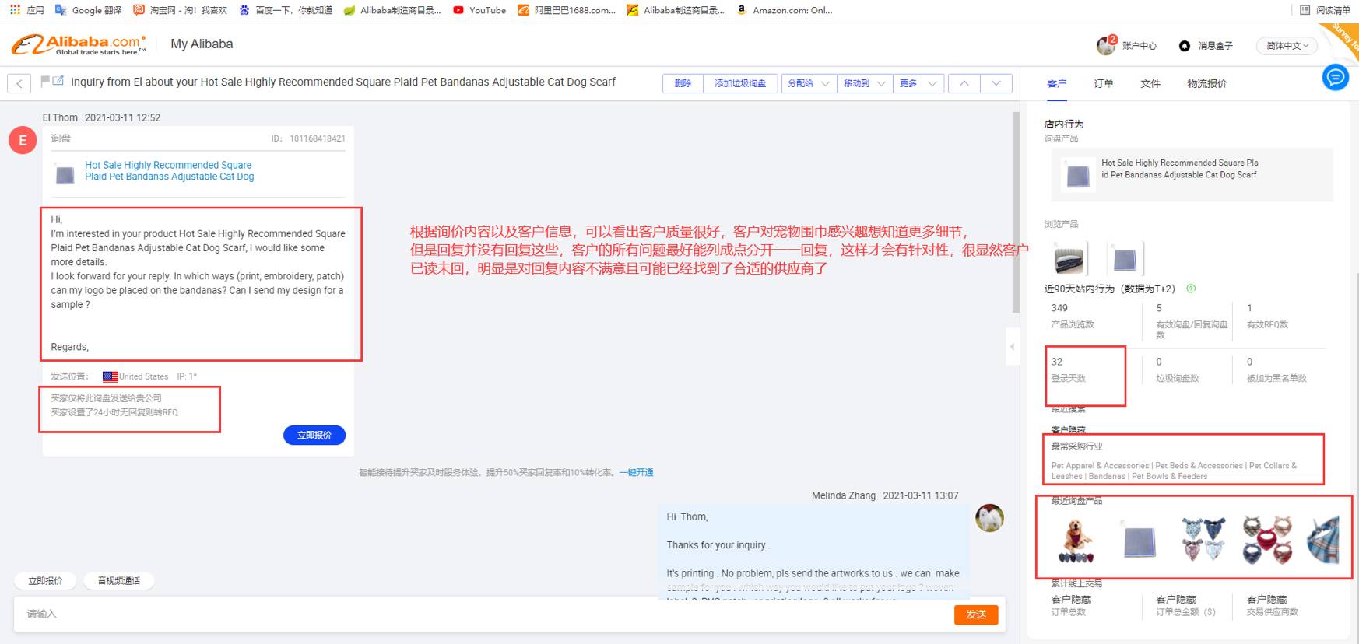Open the 移动到 dropdown
The height and width of the screenshot is (644, 1359).
865,83
